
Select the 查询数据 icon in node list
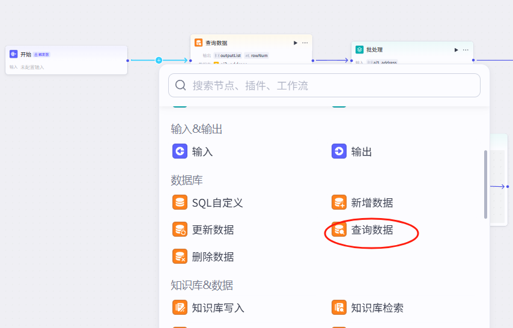pos(339,229)
